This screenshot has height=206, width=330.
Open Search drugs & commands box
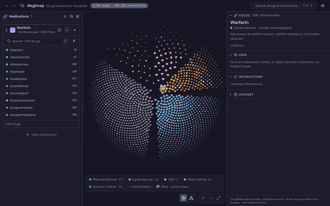(283, 5)
